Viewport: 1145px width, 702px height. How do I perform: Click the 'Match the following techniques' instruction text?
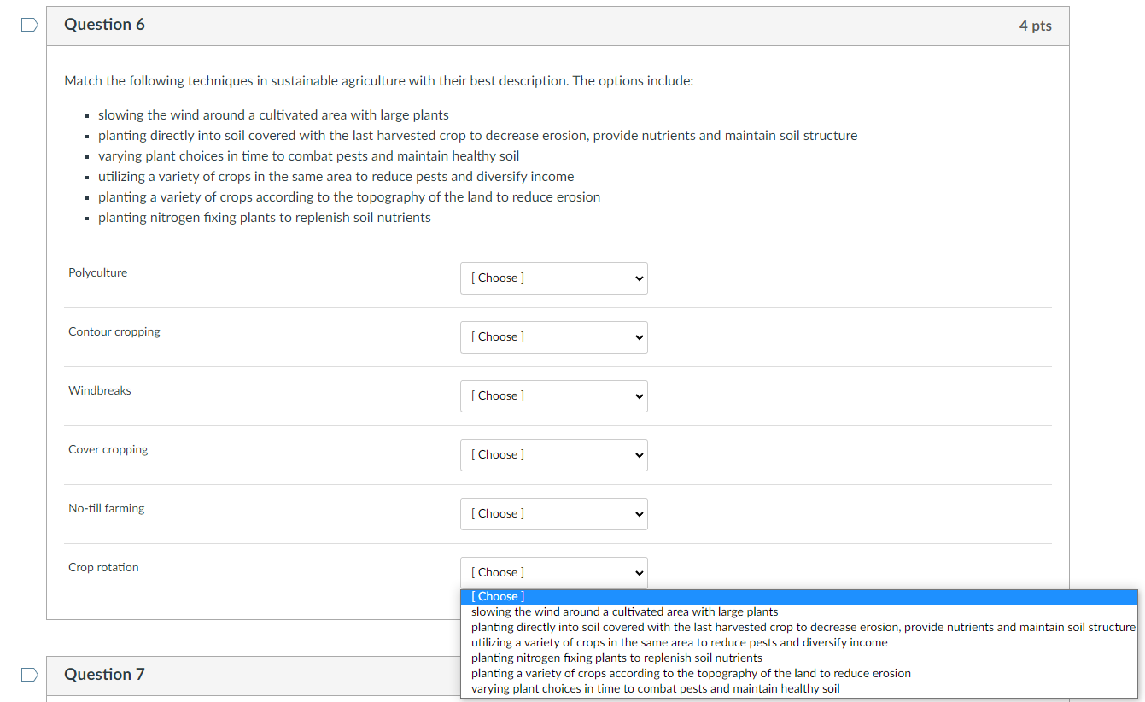[379, 81]
